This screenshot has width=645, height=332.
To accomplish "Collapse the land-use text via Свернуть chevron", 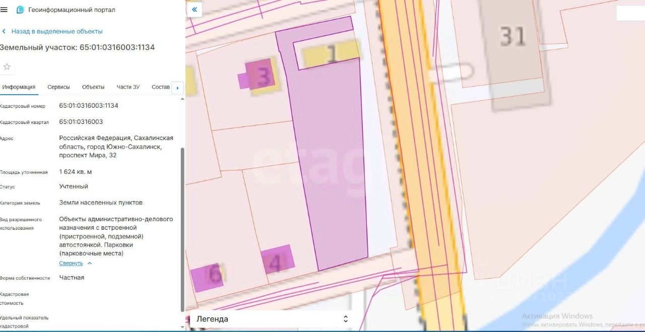I will pyautogui.click(x=90, y=263).
